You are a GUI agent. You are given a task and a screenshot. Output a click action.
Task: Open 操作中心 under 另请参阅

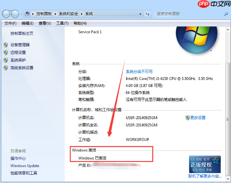(x=18, y=158)
